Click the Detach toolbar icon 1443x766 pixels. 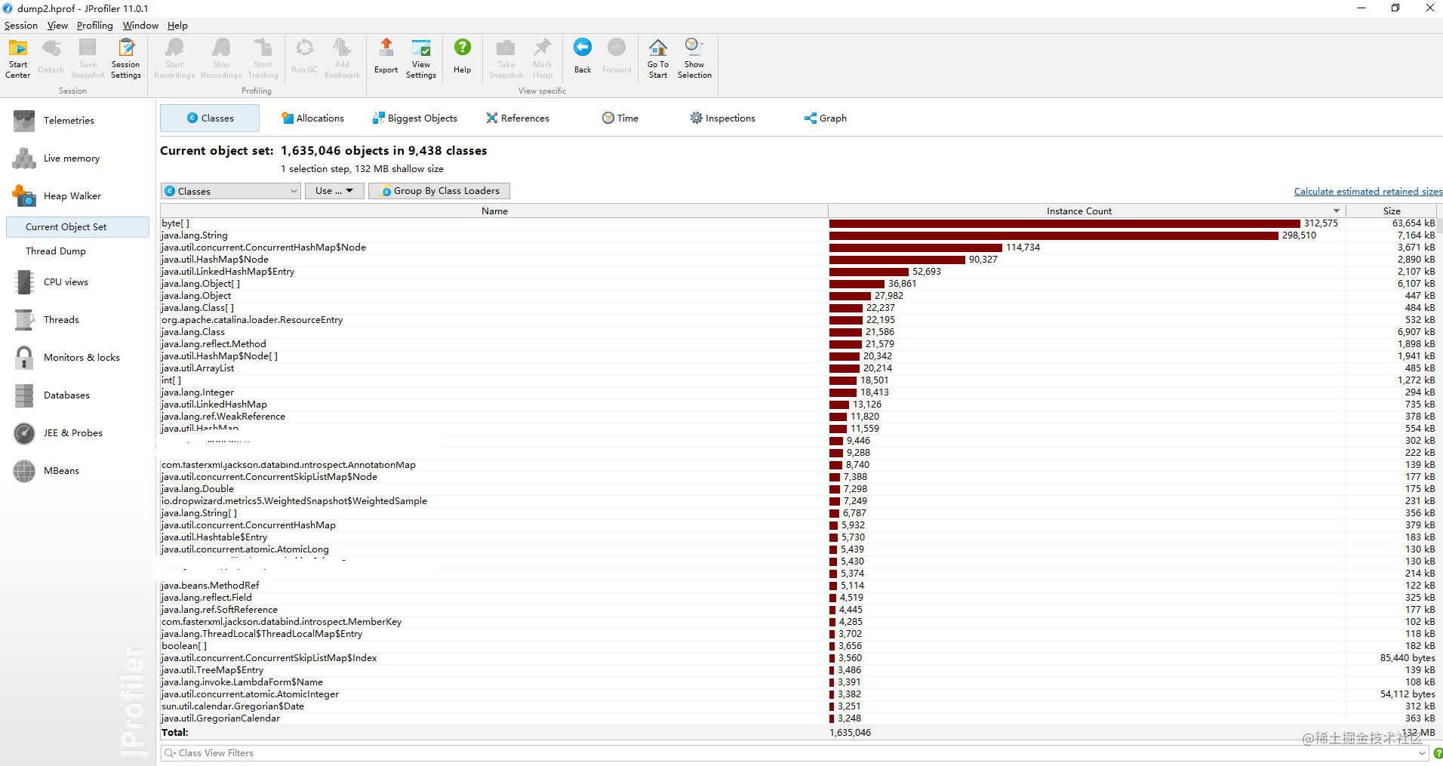coord(51,57)
